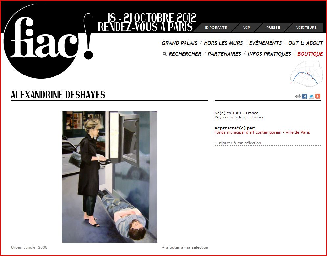Click the print page icon

coord(298,96)
